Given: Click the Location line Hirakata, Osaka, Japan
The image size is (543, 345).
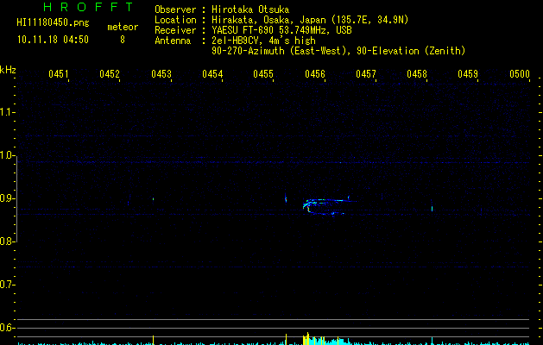Looking at the screenshot, I should point(281,20).
